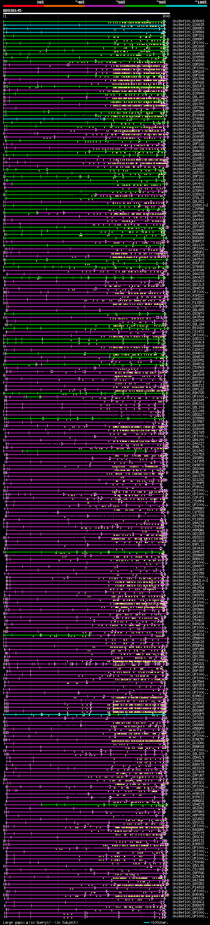Open hit UniRef100_Q39835

pos(188,25)
